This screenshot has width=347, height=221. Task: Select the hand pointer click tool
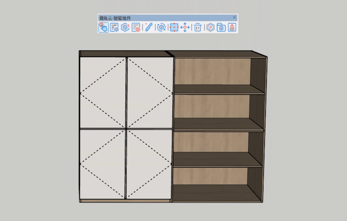103,28
